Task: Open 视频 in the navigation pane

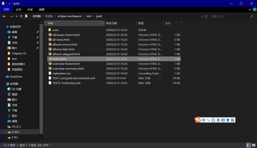Action: (x=14, y=94)
